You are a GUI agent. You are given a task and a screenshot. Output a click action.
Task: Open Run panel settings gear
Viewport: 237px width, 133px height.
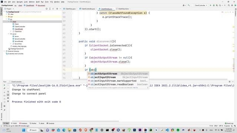[x=230, y=82]
